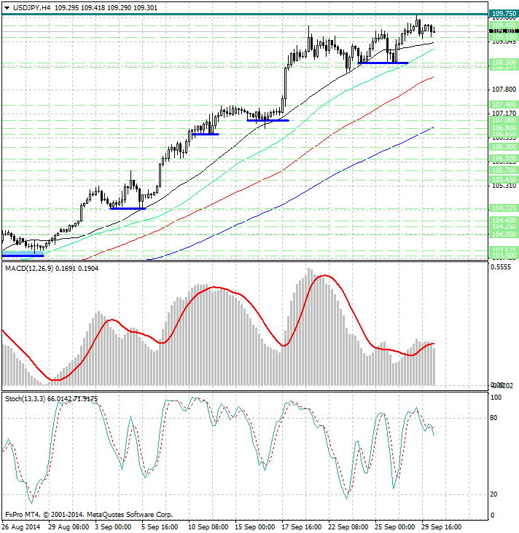Click the 29 Sep 16:00 time label
519x533 pixels.
(x=442, y=527)
